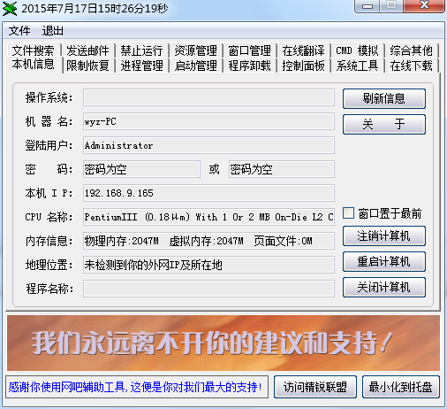Click the orange banner advertisement image
The width and height of the screenshot is (447, 409).
tap(223, 343)
